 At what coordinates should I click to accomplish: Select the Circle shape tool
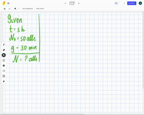tap(4, 71)
